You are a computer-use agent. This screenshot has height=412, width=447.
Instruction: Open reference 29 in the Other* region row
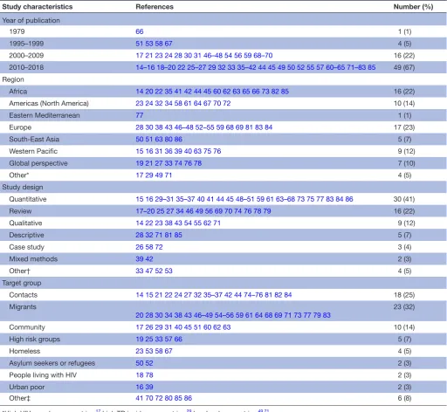[x=149, y=175]
